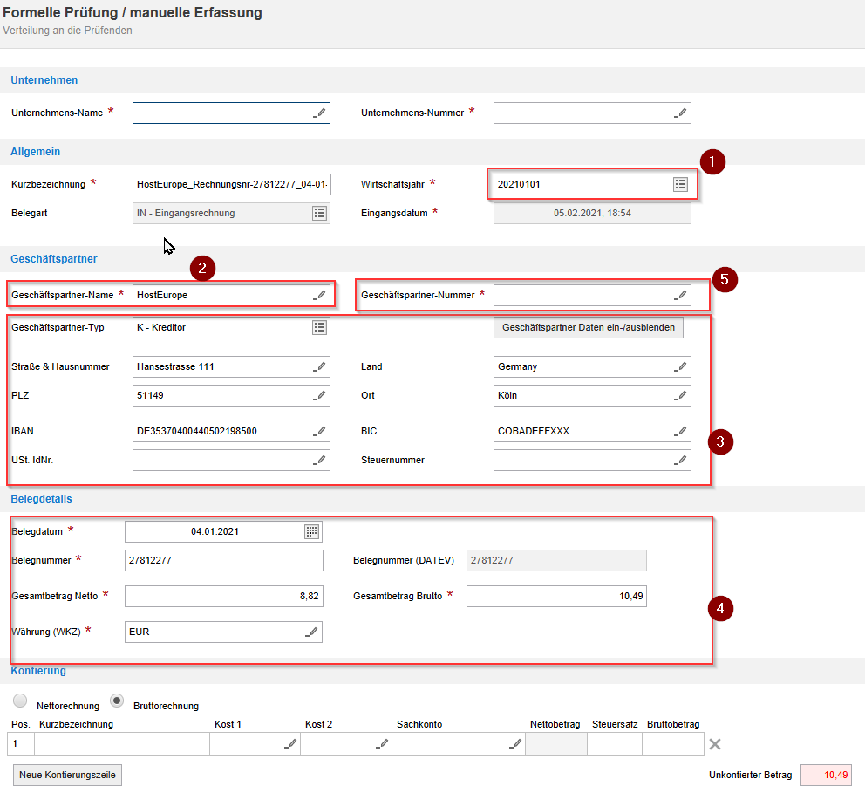This screenshot has width=865, height=800.
Task: Click pencil icon in Kost 1 column
Action: [290, 744]
